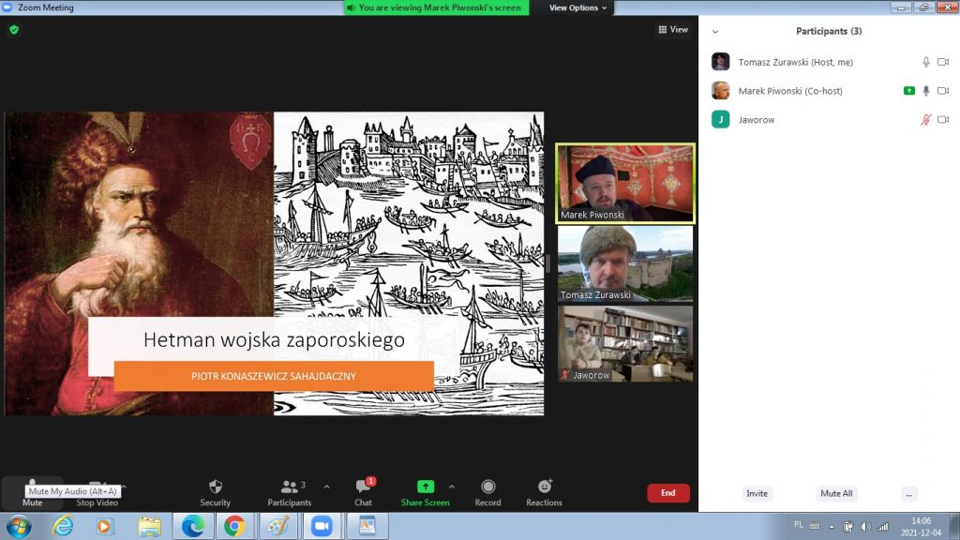Open the arrow beside Share Screen

coord(452,487)
